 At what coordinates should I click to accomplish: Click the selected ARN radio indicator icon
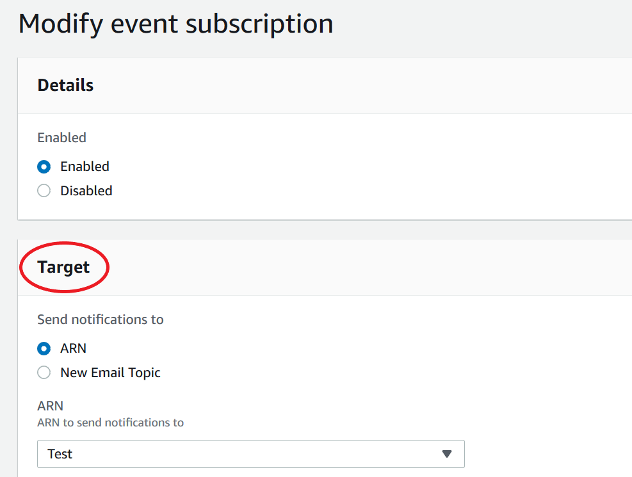(43, 348)
